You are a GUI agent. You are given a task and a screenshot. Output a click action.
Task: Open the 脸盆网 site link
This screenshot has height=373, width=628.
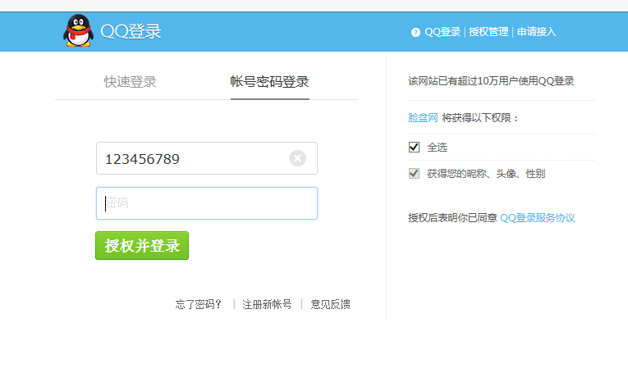click(423, 118)
